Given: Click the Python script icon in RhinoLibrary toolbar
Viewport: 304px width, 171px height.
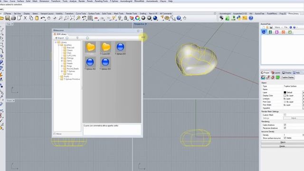Looking at the screenshot, I should point(239,18).
